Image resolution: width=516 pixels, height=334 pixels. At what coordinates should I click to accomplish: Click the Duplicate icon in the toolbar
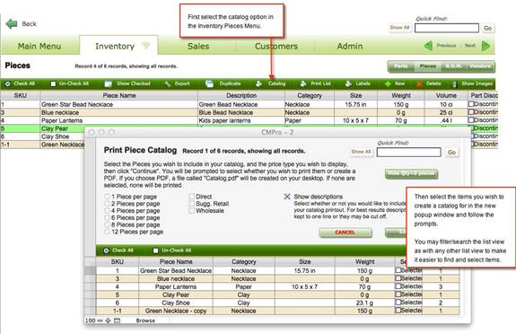pos(209,83)
